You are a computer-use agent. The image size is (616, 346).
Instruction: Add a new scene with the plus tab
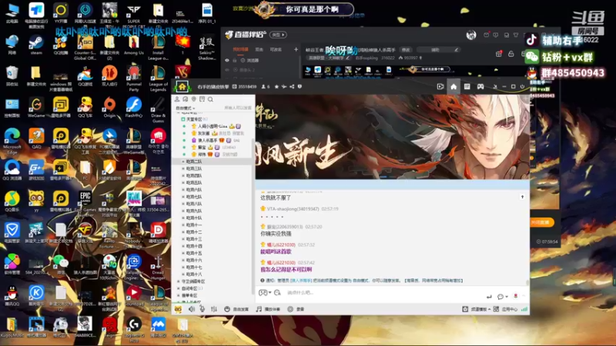296,49
